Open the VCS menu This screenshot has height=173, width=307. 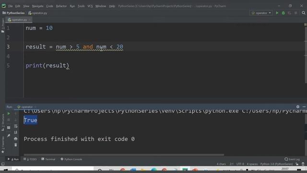click(x=90, y=6)
